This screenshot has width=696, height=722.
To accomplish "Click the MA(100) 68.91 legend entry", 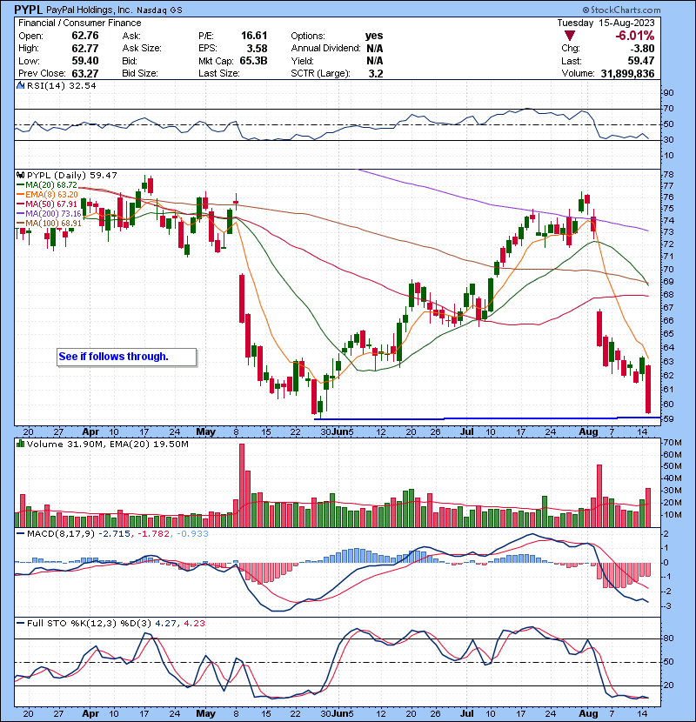I will [x=49, y=224].
